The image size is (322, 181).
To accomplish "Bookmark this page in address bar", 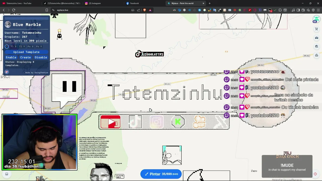I will click(47, 10).
